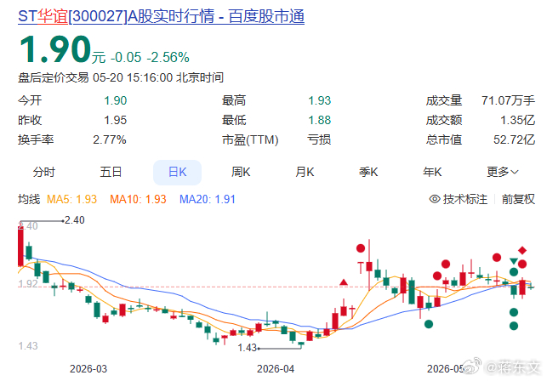Click the 成交量 71.07万手 value
Image resolution: width=547 pixels, height=381 pixels.
(x=508, y=100)
